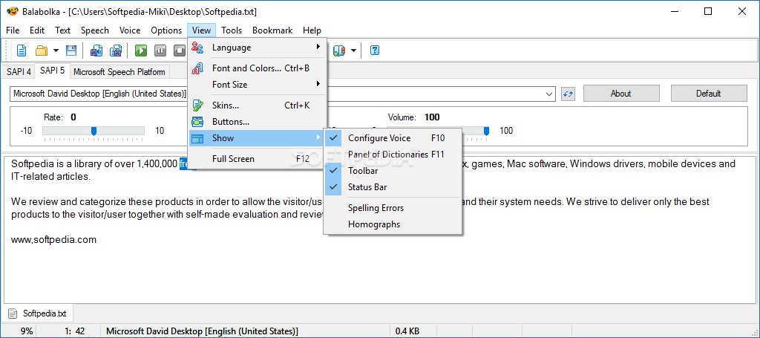Create a new document with toolbar icon

point(22,50)
